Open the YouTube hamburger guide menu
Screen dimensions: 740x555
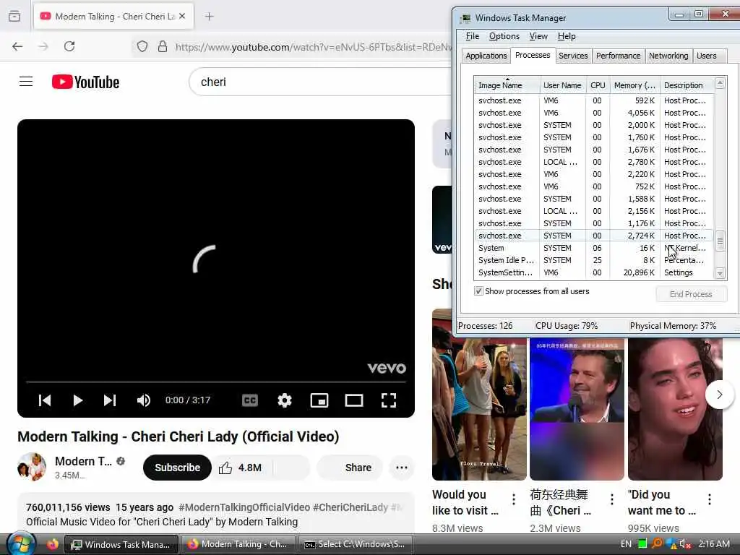click(x=26, y=82)
